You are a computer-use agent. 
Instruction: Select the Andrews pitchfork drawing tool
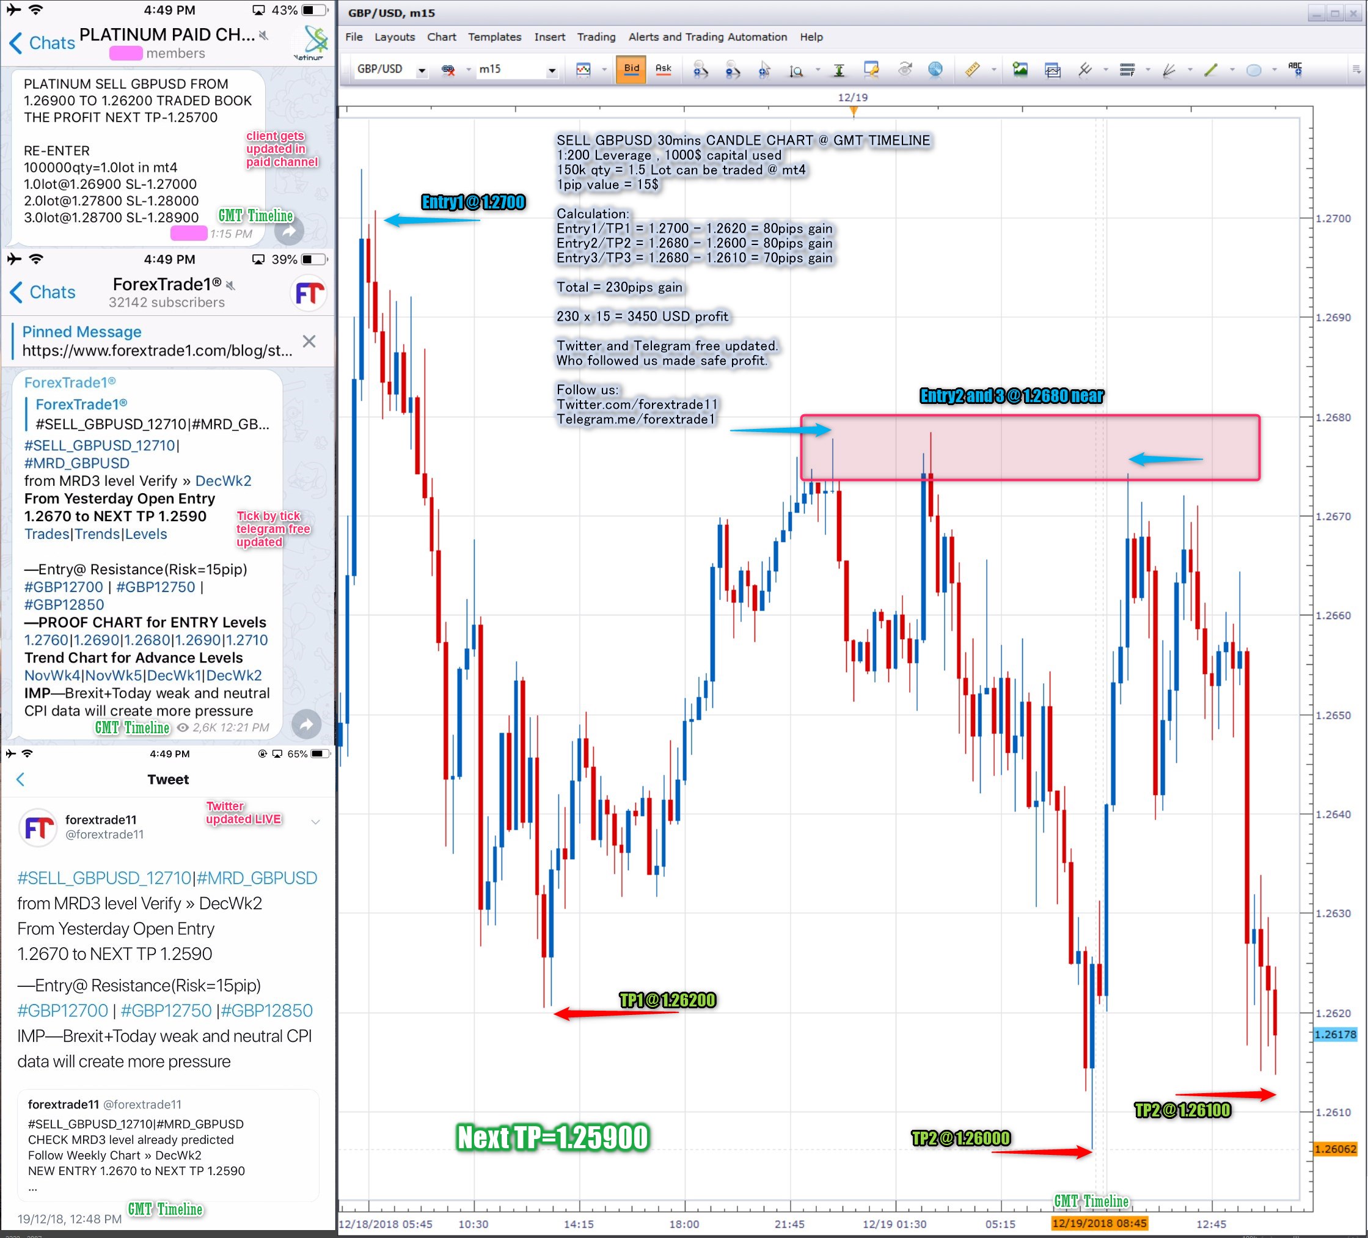(1085, 69)
